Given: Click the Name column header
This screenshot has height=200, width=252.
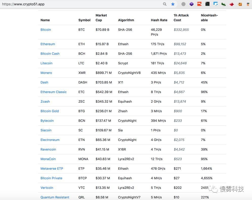Looking at the screenshot, I should [45, 20].
